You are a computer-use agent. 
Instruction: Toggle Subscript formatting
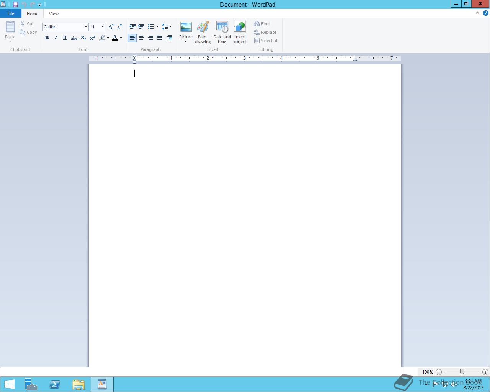[83, 38]
